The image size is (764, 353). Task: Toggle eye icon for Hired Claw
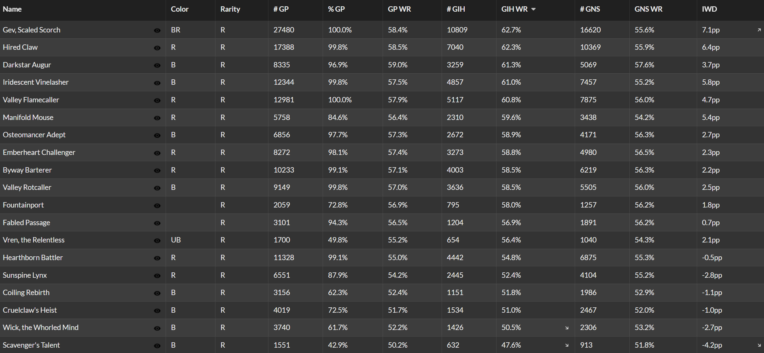coord(157,48)
